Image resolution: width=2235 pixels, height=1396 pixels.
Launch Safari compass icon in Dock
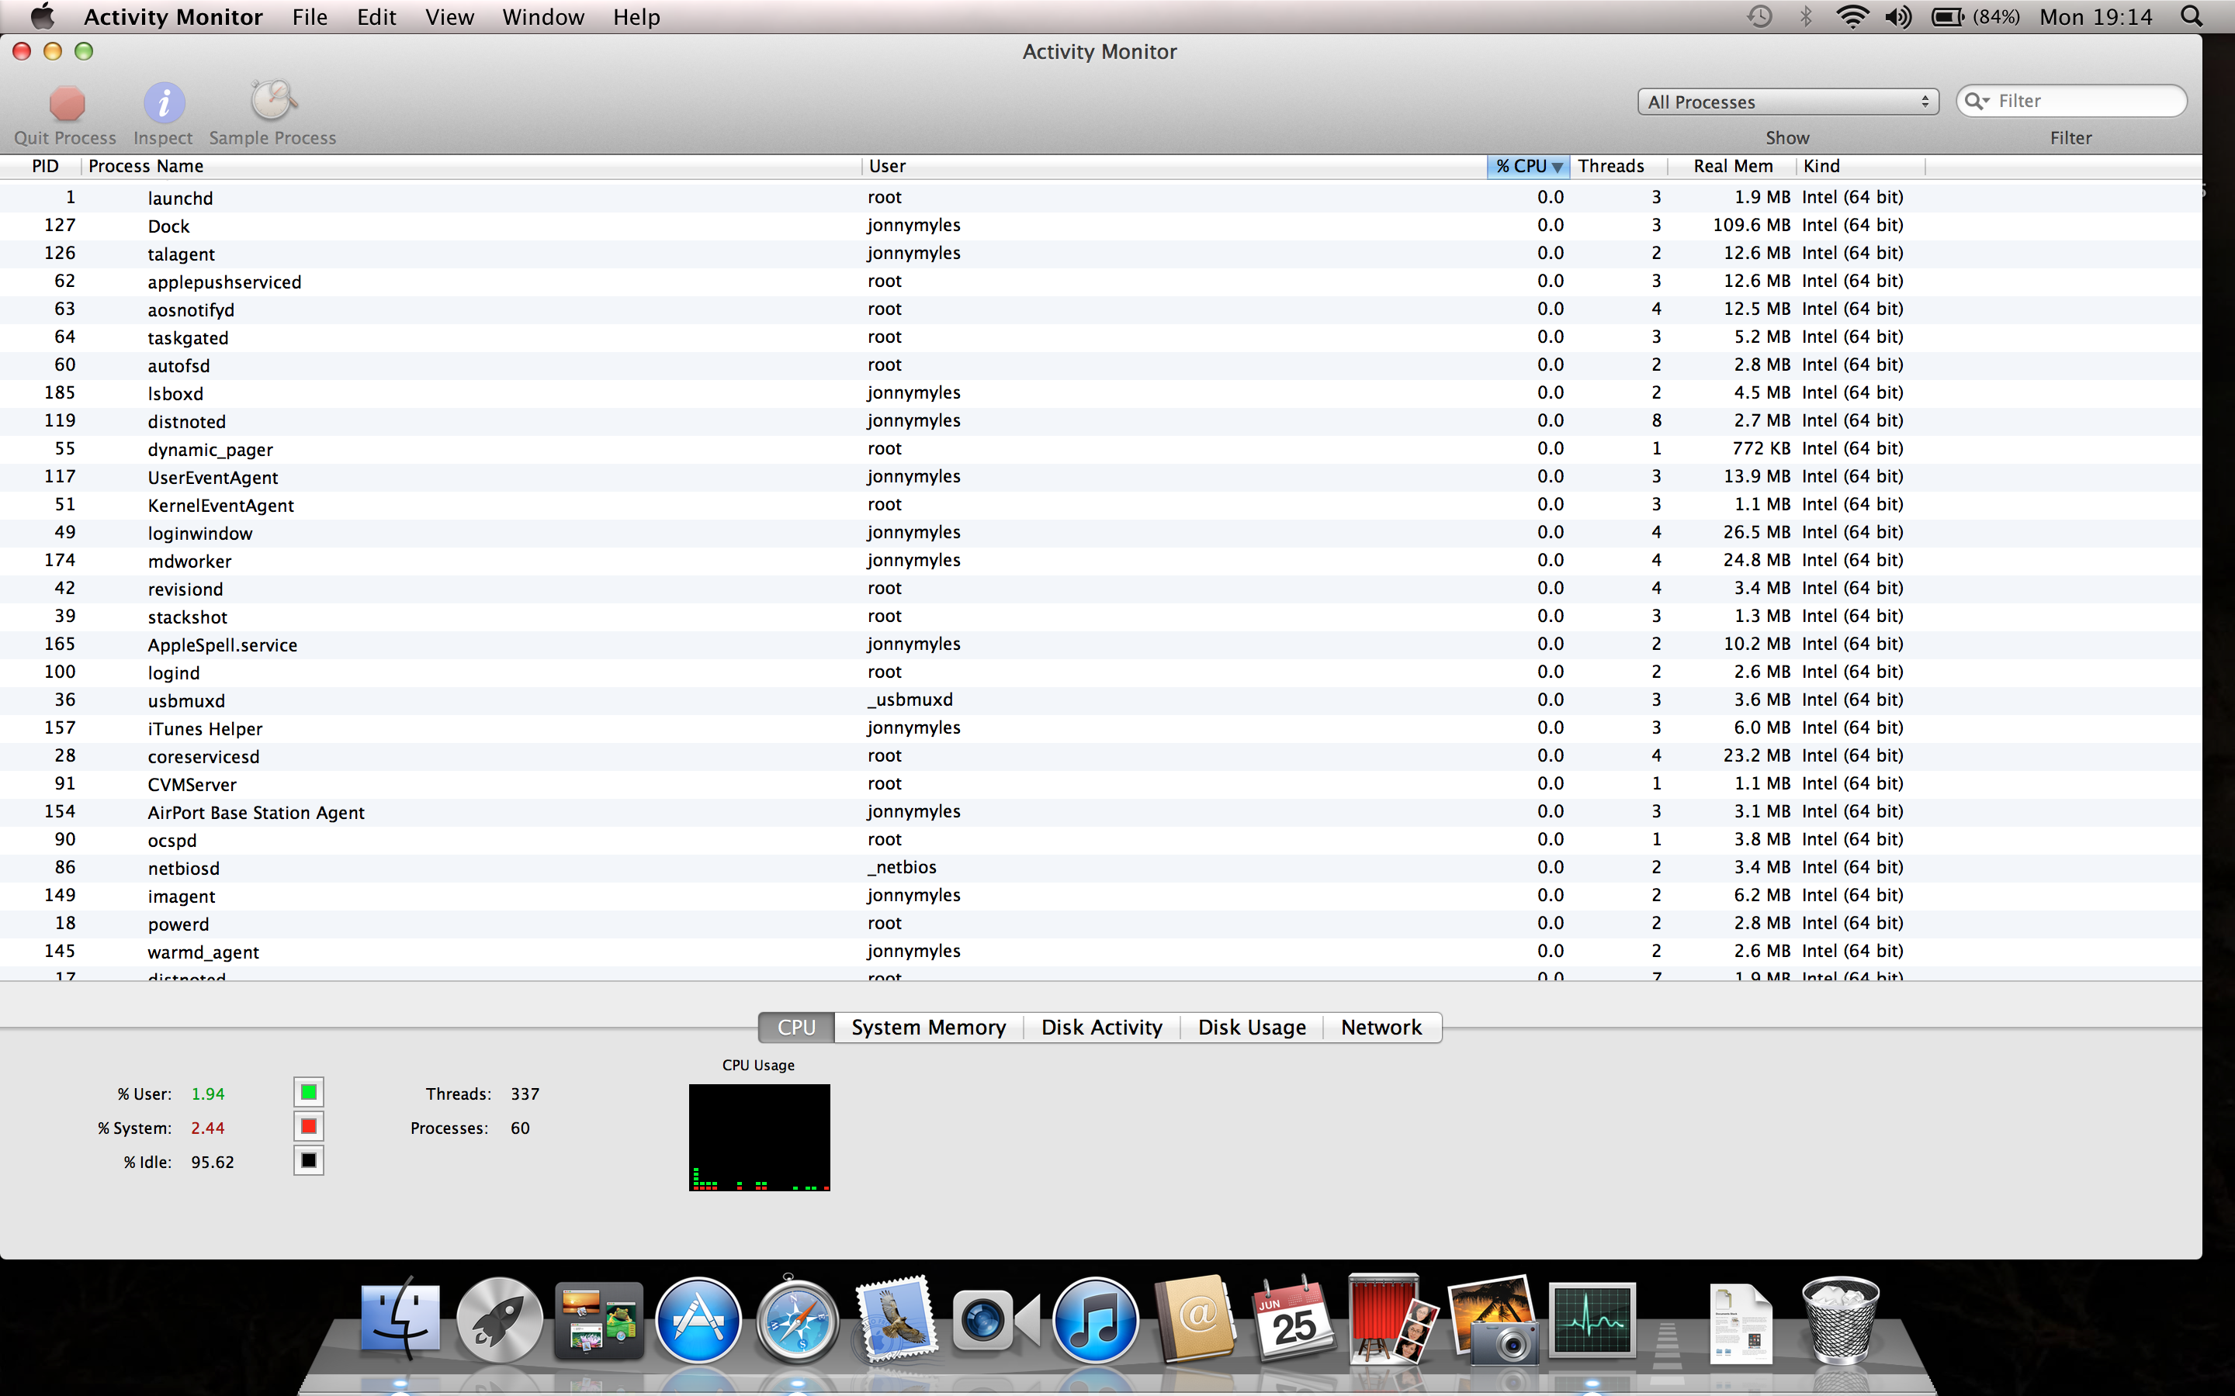click(x=797, y=1320)
